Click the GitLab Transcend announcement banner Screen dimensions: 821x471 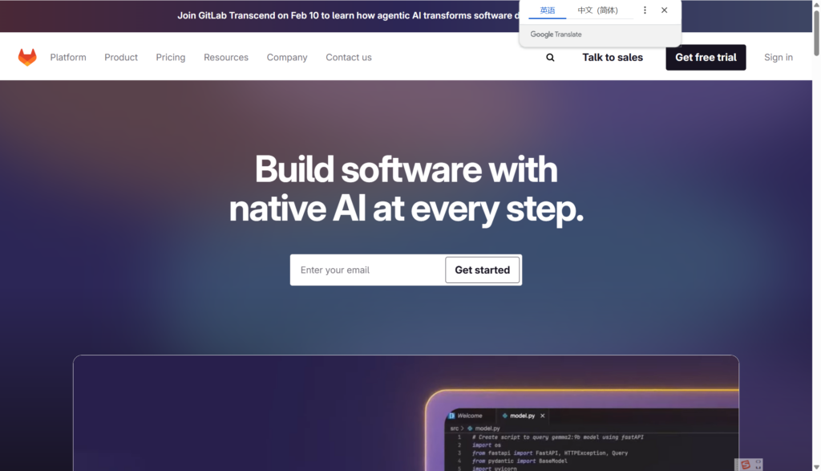pos(348,16)
